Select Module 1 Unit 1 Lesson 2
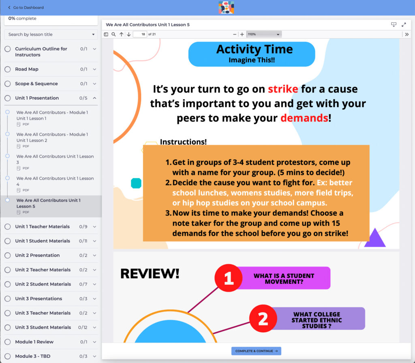Screen dimensions: 415x363 (52, 137)
